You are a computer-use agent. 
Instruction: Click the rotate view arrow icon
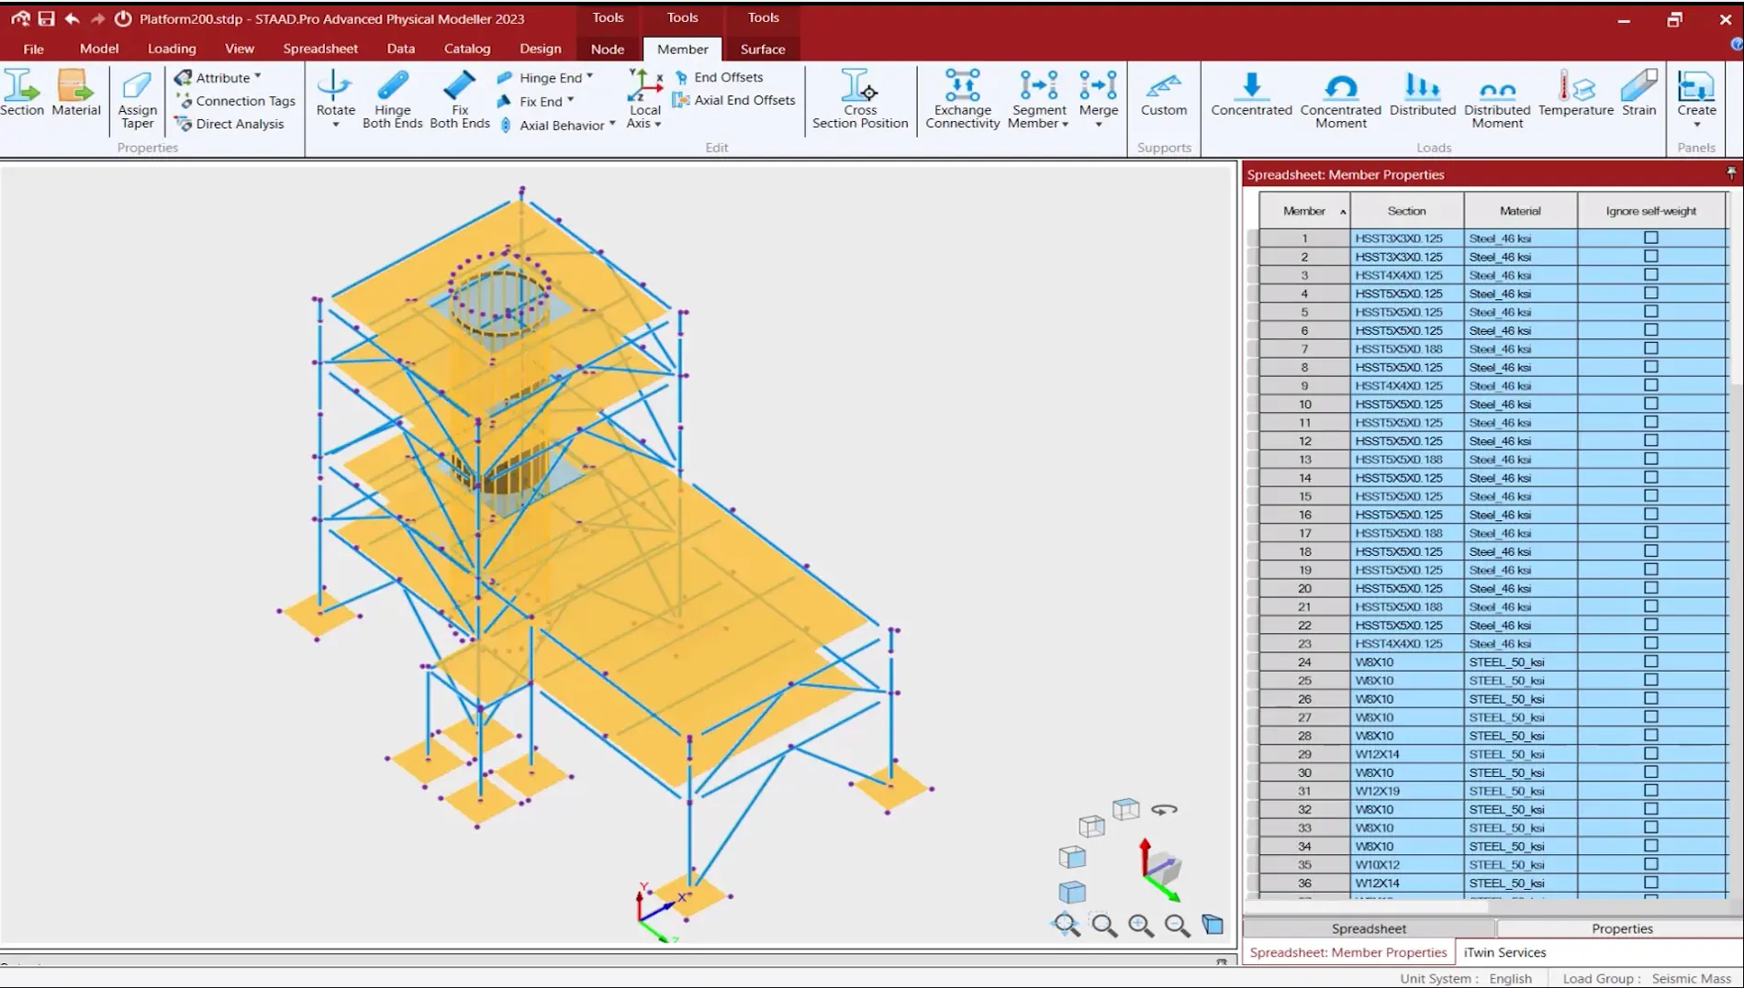(x=1164, y=809)
